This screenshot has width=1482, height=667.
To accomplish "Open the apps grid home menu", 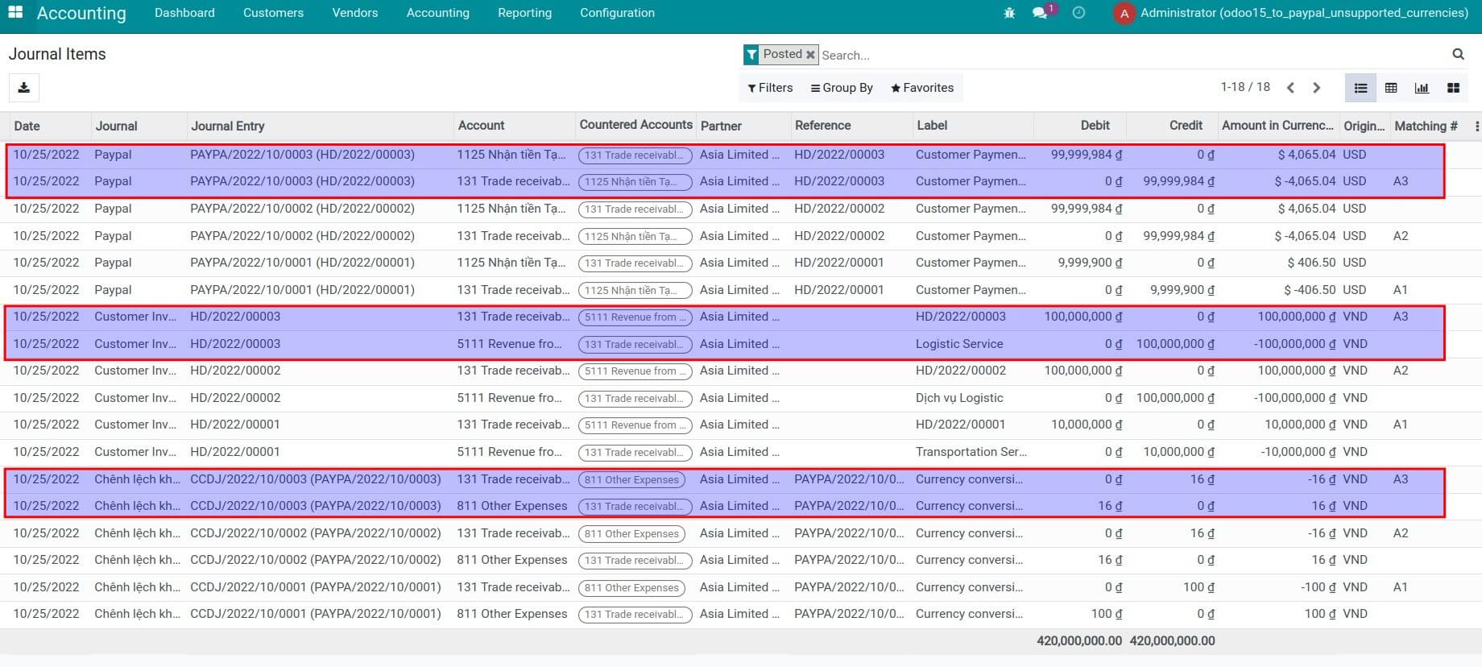I will click(x=15, y=13).
